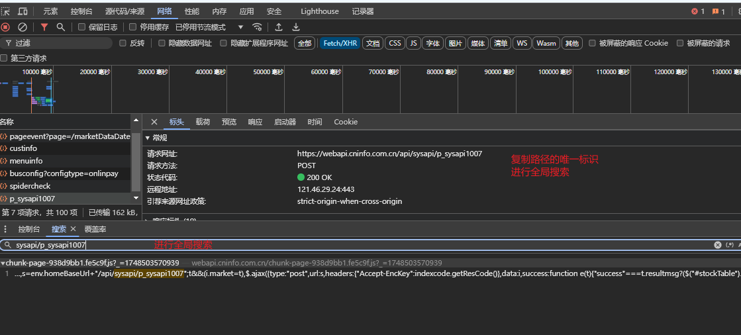The image size is (741, 335).
Task: Close the 搜索 drawer tab
Action: point(74,229)
